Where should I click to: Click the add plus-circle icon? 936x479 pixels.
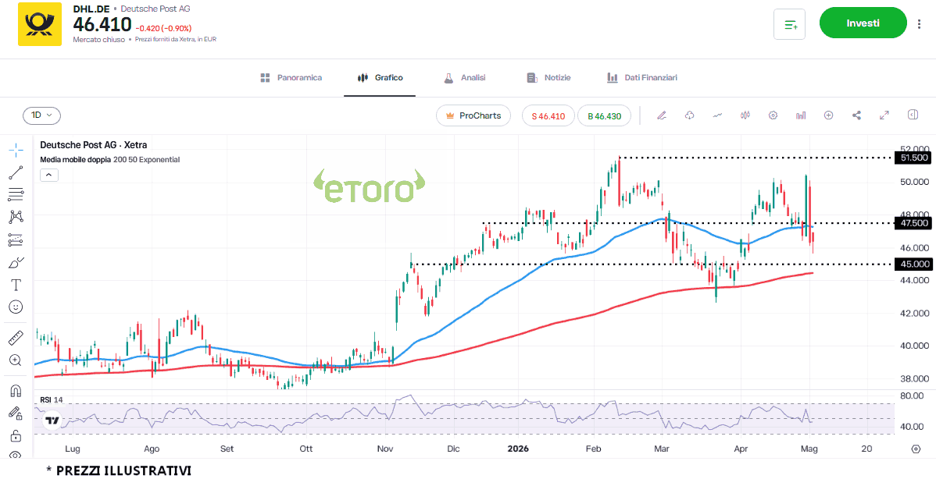pos(828,115)
